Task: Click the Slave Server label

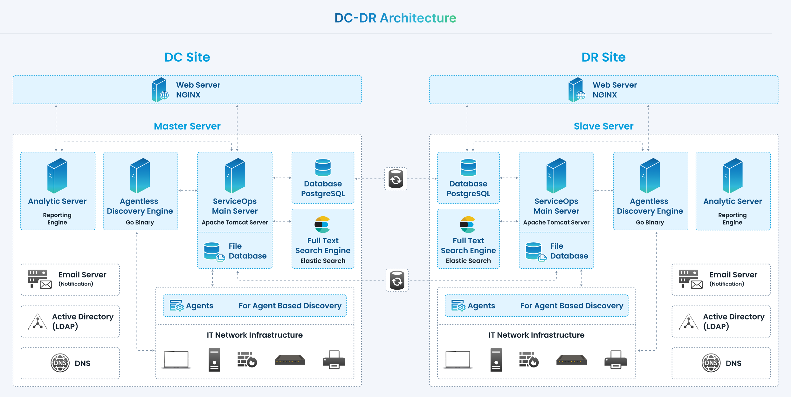Action: (x=603, y=126)
